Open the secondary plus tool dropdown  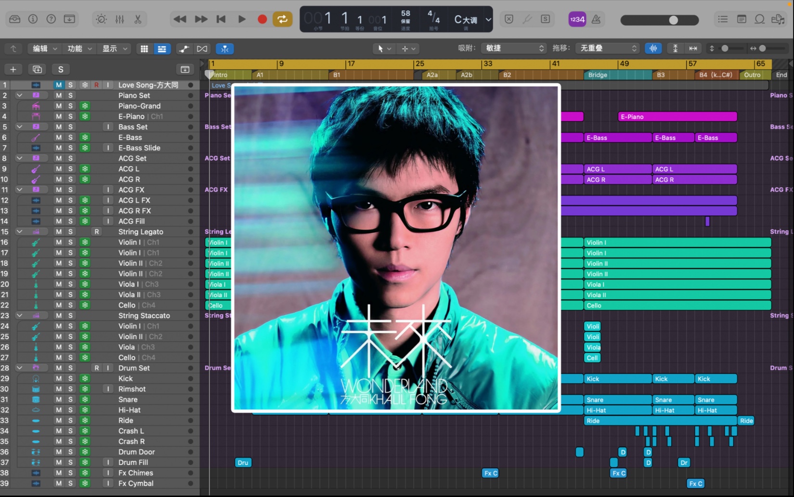click(x=408, y=49)
